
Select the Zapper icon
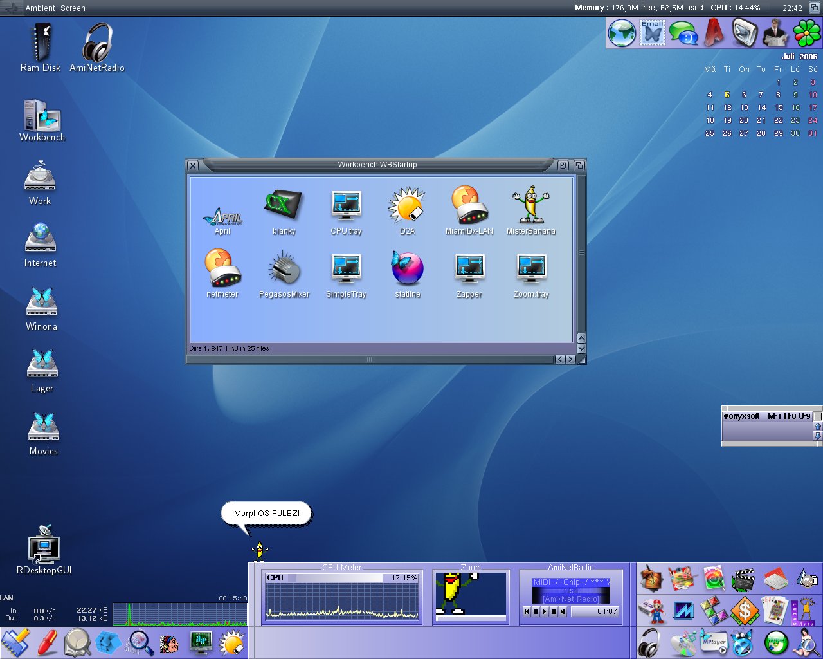click(469, 276)
